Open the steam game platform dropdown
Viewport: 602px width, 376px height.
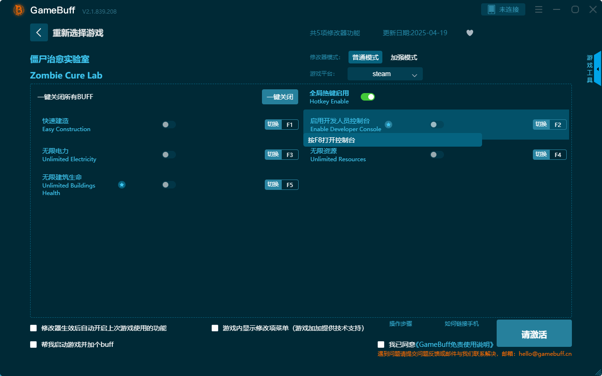click(385, 74)
